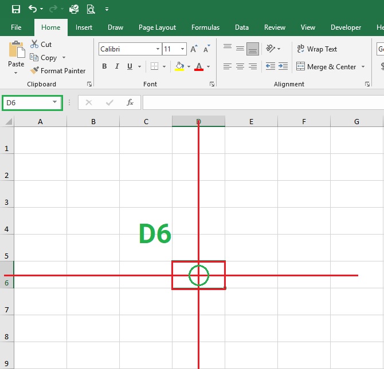Click the Print Preview icon

[x=91, y=9]
